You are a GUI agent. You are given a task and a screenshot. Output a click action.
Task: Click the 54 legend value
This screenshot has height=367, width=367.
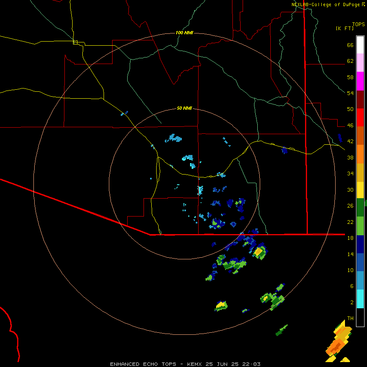pyautogui.click(x=350, y=93)
